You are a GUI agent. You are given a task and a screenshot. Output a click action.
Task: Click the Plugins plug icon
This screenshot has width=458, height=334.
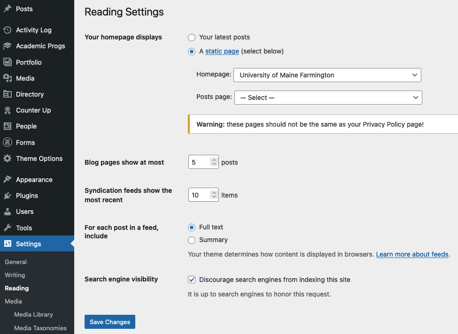click(8, 196)
